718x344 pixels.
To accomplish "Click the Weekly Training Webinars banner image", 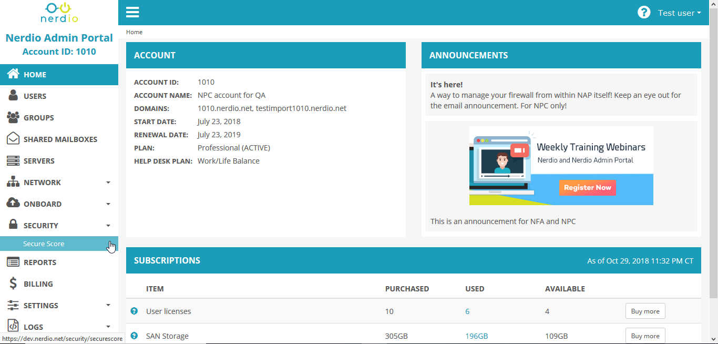I will [561, 166].
